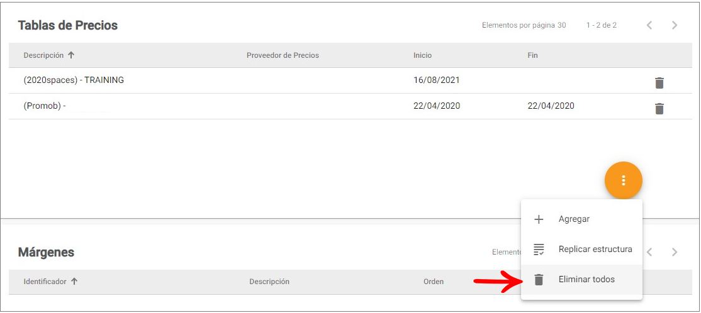Delete the (2020spaces) - TRAINING price table row

659,82
